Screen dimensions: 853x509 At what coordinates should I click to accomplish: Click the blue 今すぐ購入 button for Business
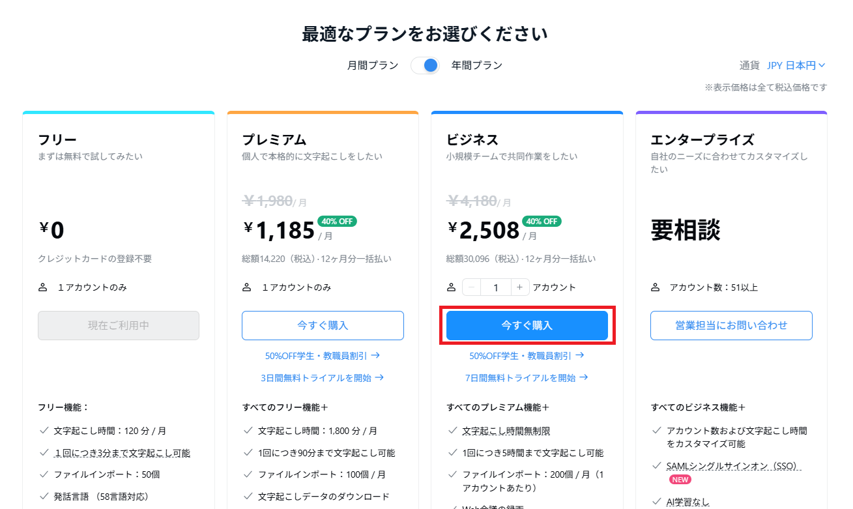pyautogui.click(x=527, y=325)
